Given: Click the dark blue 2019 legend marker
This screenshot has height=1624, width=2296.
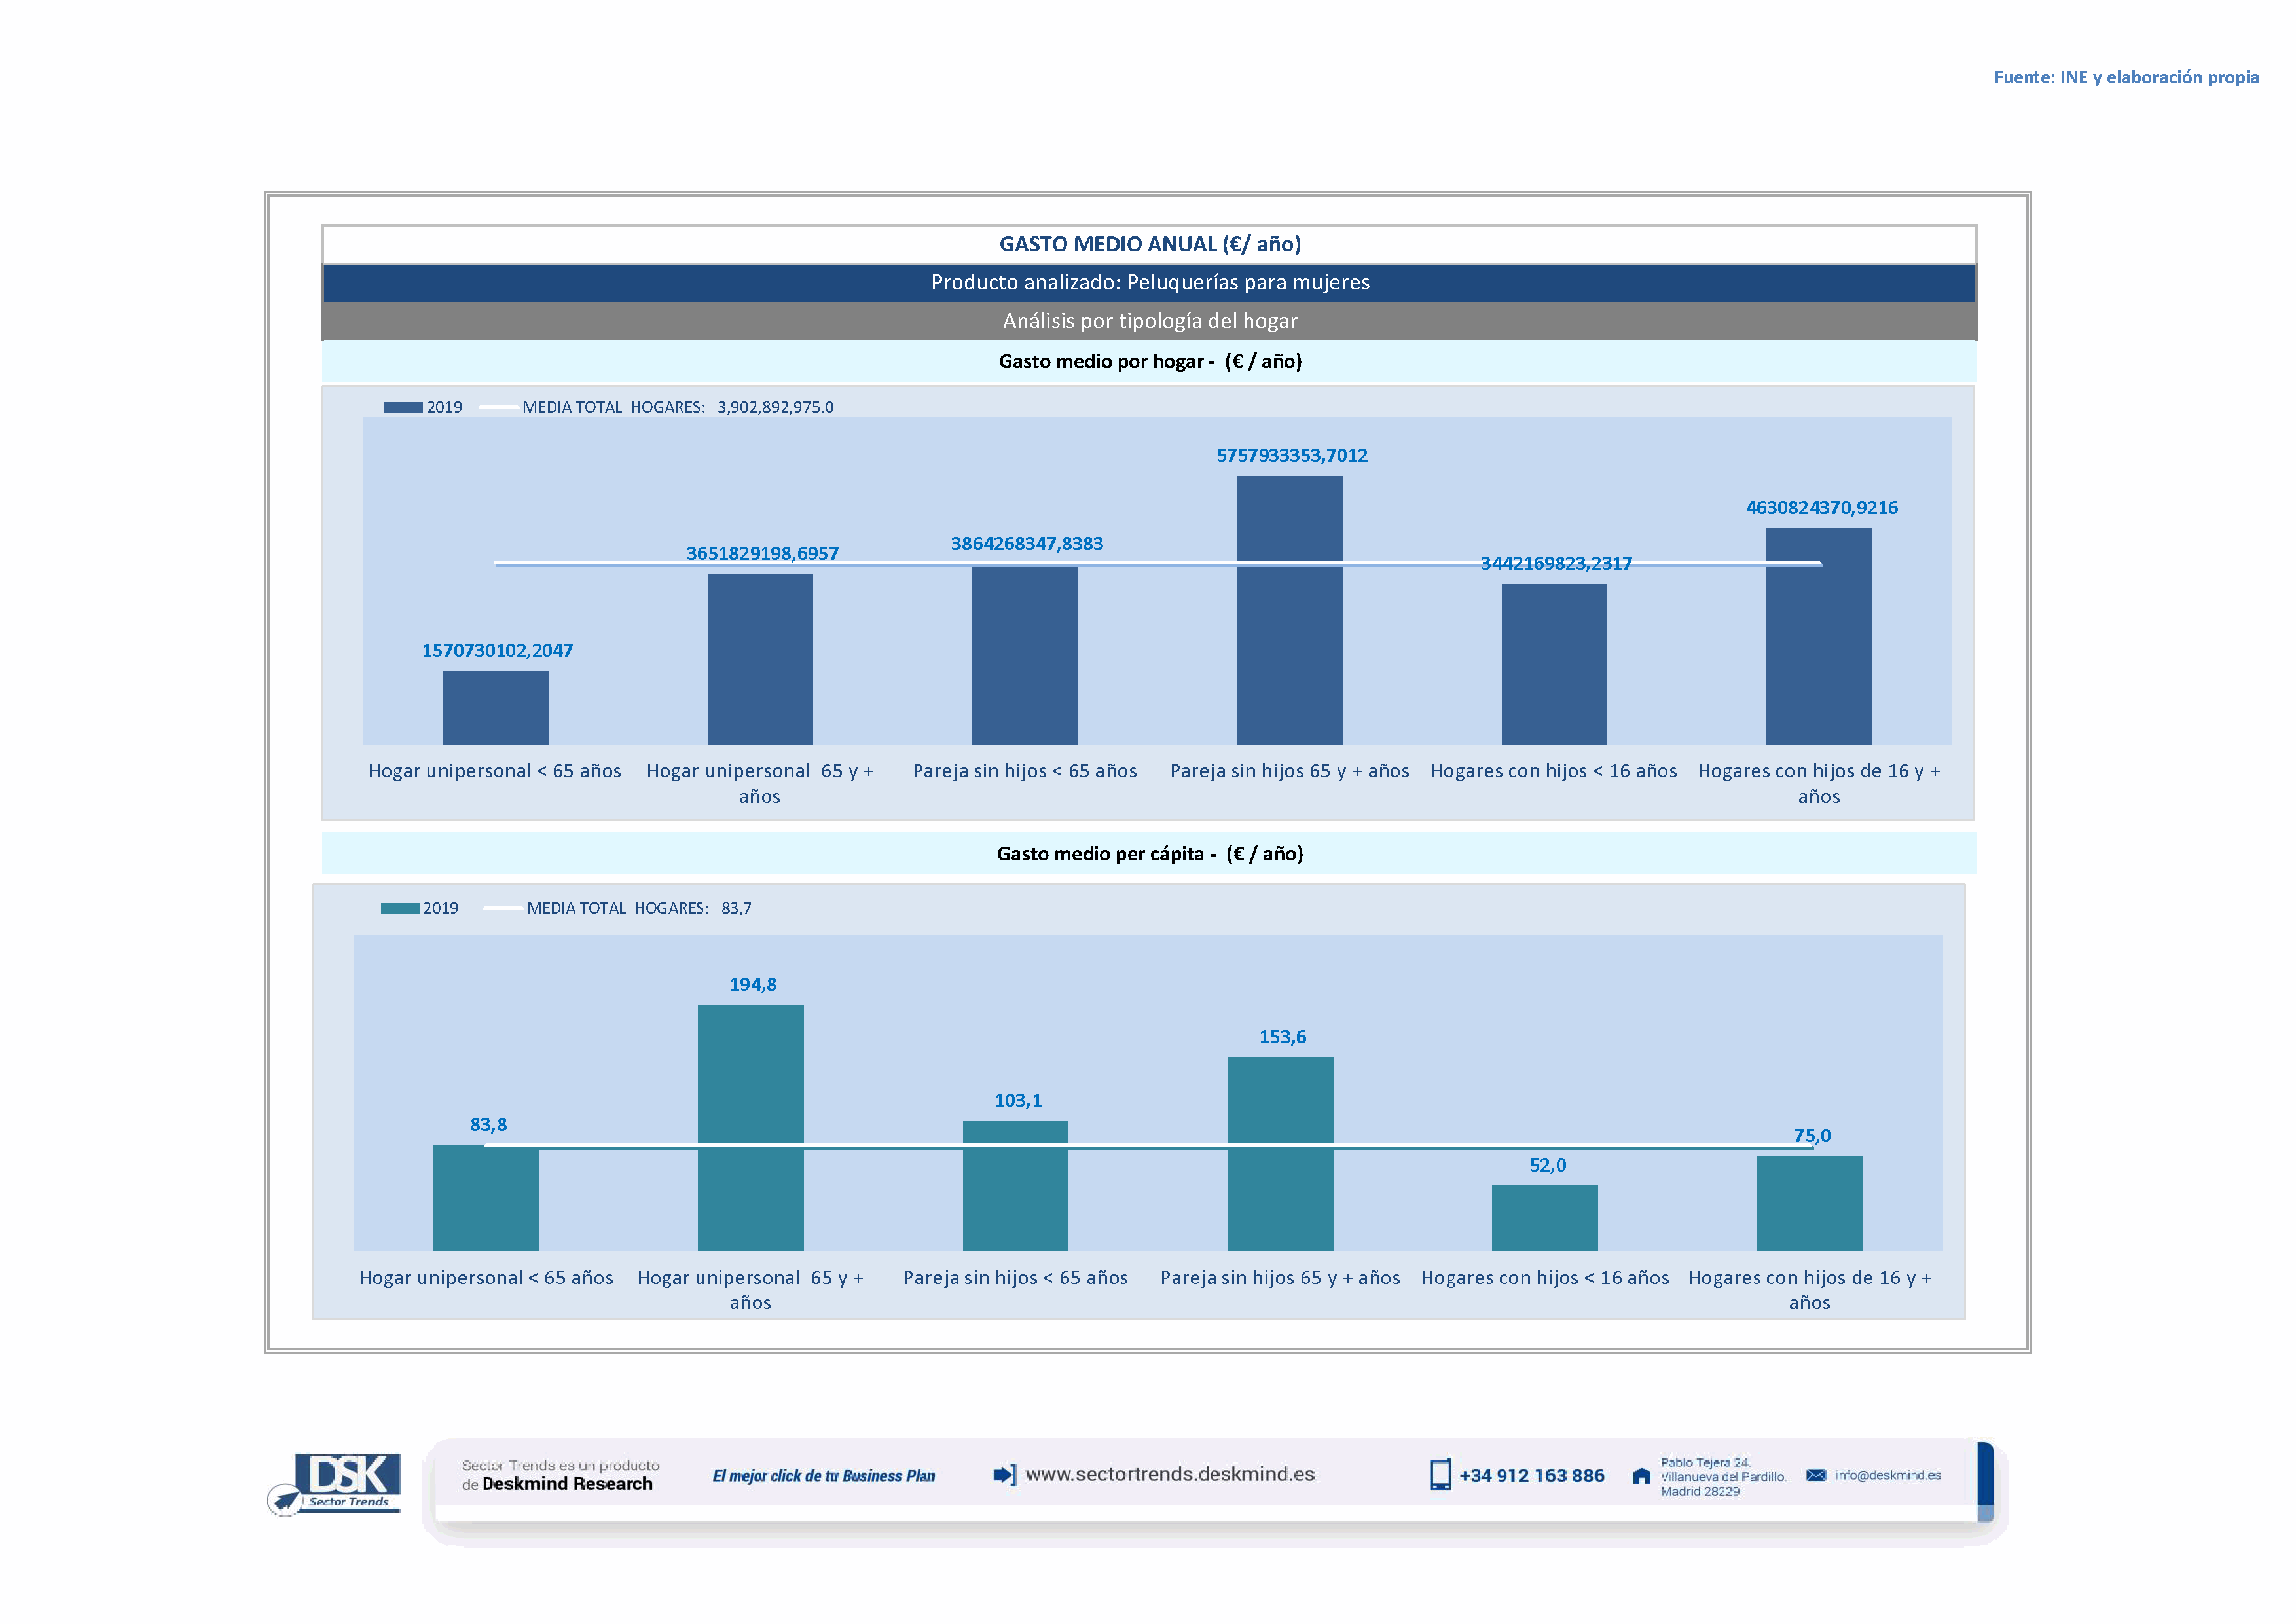Looking at the screenshot, I should coord(403,407).
